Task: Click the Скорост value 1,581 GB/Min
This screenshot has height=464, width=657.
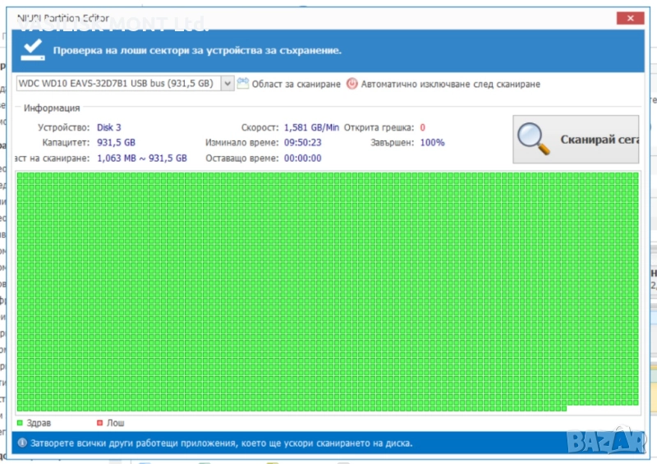Action: [x=311, y=127]
